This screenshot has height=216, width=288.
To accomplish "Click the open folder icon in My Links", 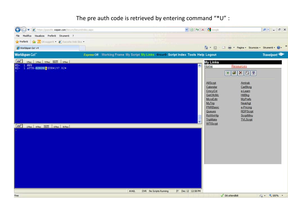I will [234, 73].
